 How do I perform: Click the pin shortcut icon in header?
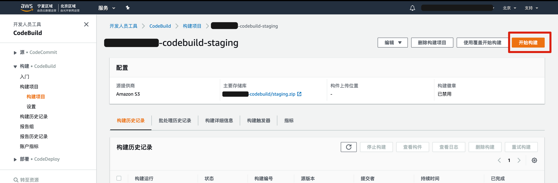pyautogui.click(x=128, y=8)
